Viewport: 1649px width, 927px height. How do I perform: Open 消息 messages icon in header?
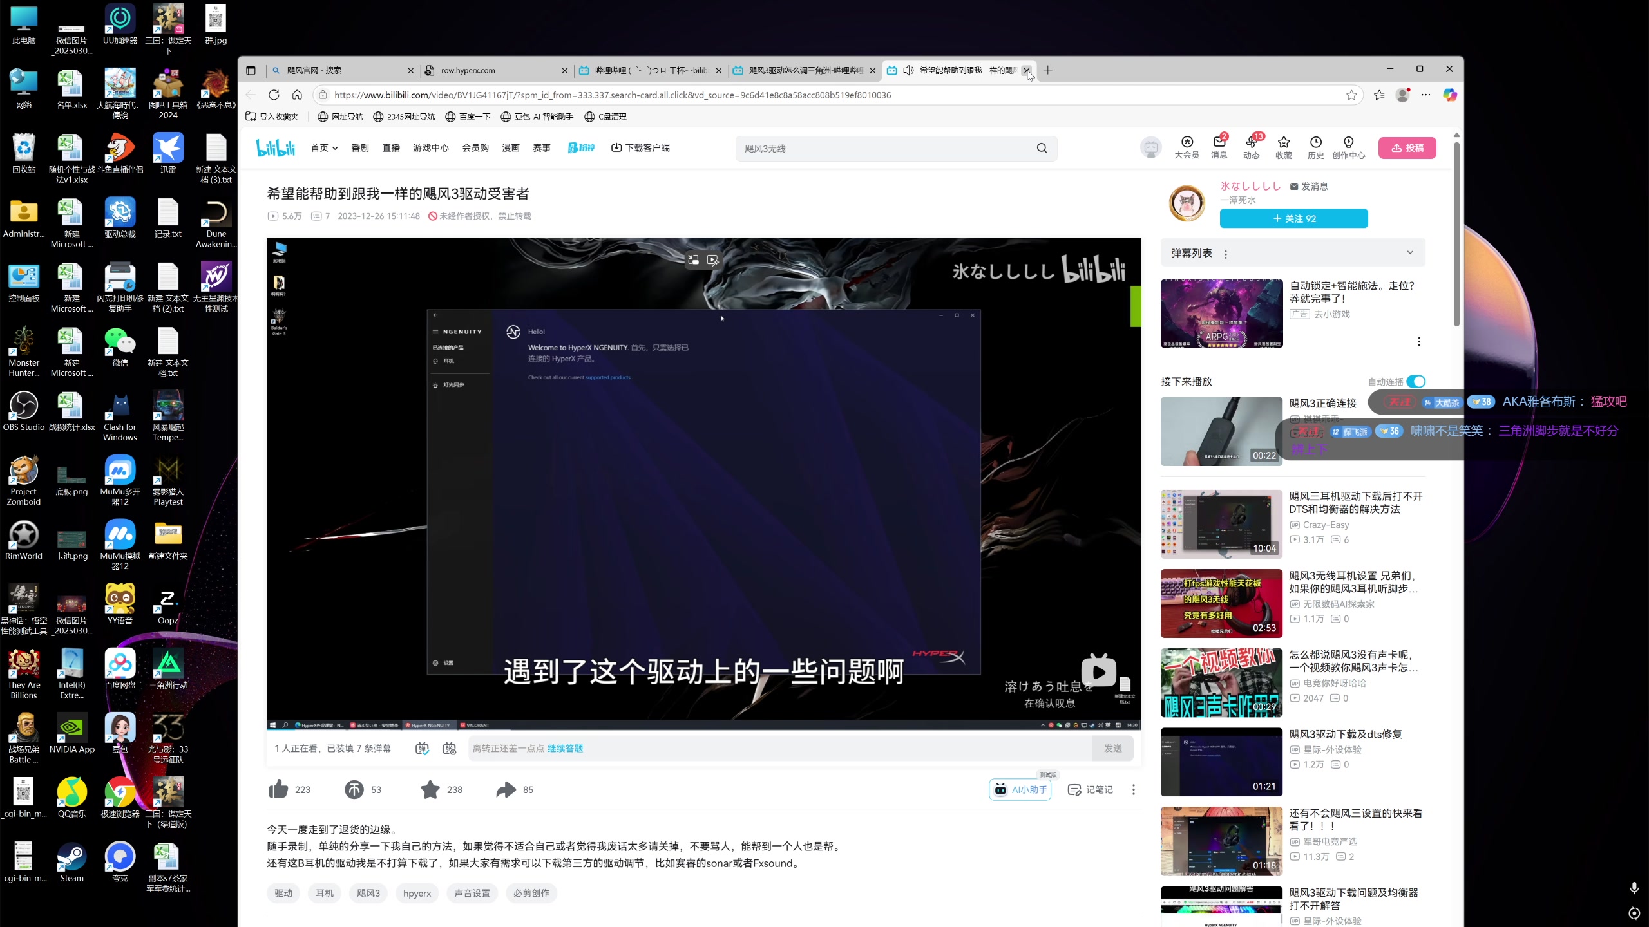1219,147
